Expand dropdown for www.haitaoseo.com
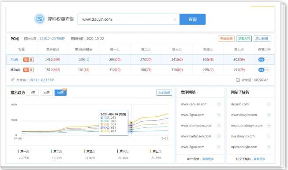Image resolution: width=288 pixels, height=170 pixels. tap(219, 136)
